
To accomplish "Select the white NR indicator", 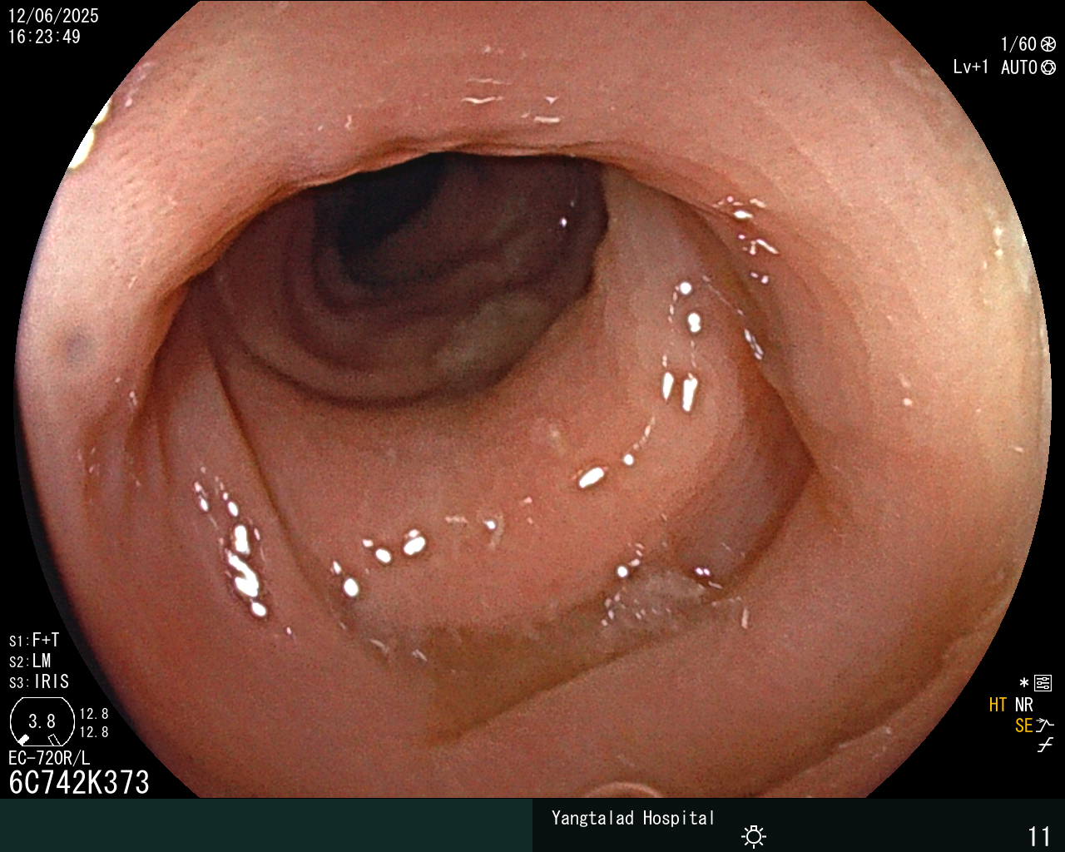I will [1023, 705].
